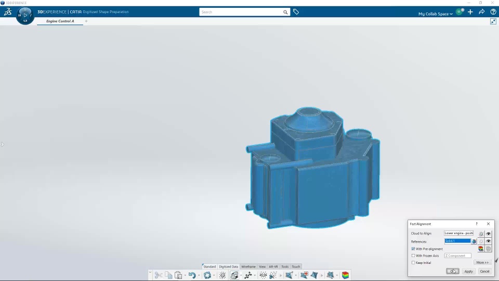Click the axis points alignment icon
The width and height of the screenshot is (499, 281).
(248, 275)
